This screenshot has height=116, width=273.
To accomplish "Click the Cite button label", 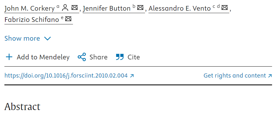I will pyautogui.click(x=134, y=57).
